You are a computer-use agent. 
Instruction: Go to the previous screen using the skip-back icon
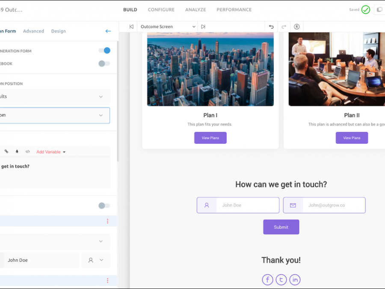coord(132,27)
